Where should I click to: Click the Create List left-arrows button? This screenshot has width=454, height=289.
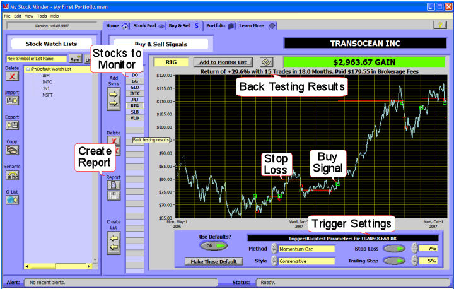113,243
